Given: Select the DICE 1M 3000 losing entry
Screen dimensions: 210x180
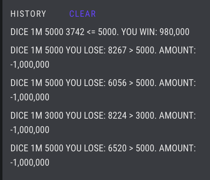Looking at the screenshot, I should point(103,123).
